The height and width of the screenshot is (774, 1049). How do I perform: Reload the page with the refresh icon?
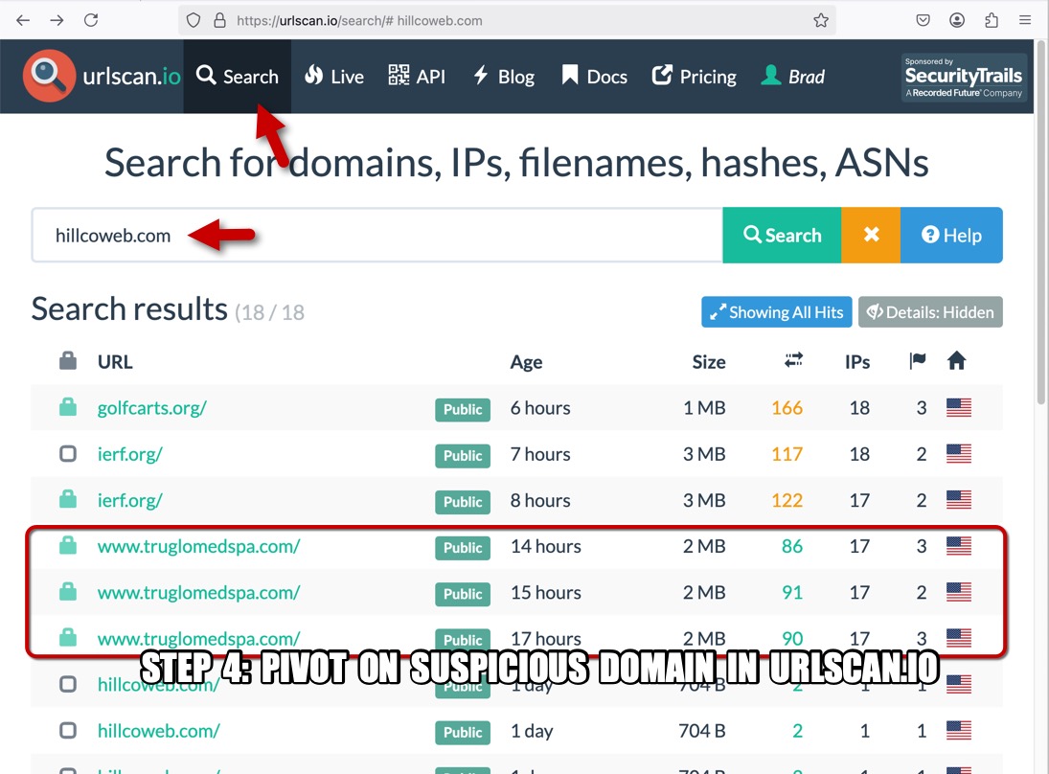[x=91, y=20]
